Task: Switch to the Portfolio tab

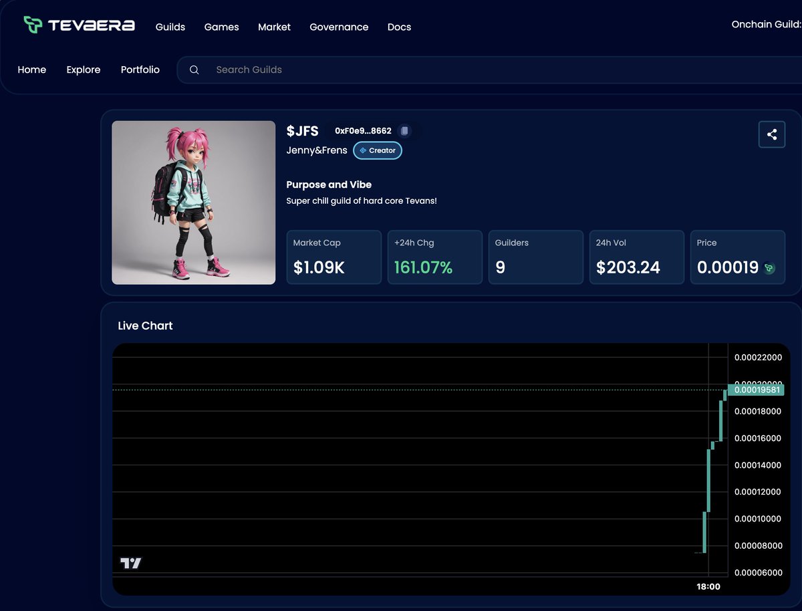Action: [140, 70]
